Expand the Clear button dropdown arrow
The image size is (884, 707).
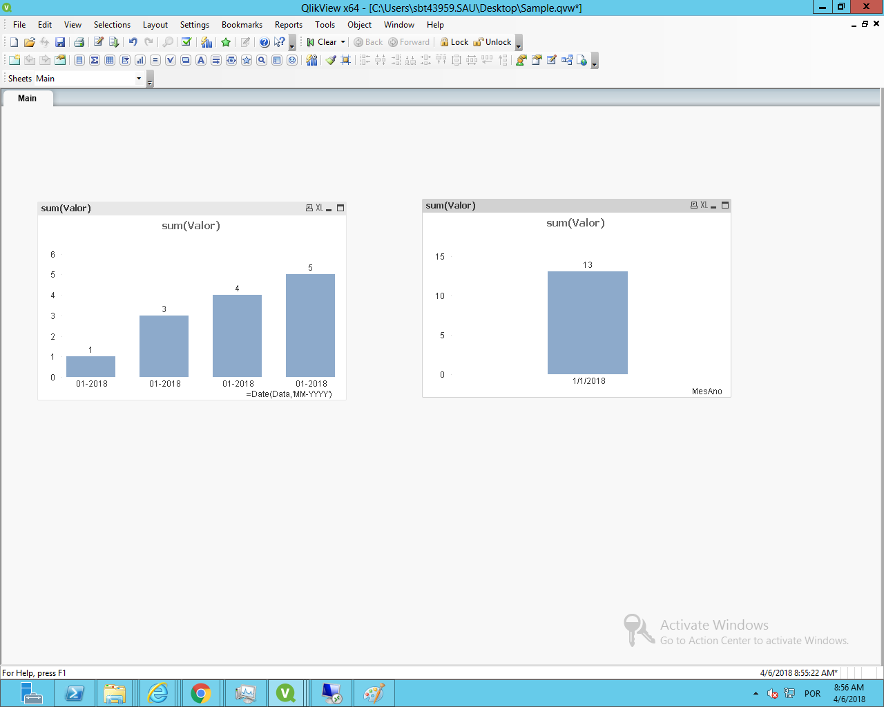(343, 42)
